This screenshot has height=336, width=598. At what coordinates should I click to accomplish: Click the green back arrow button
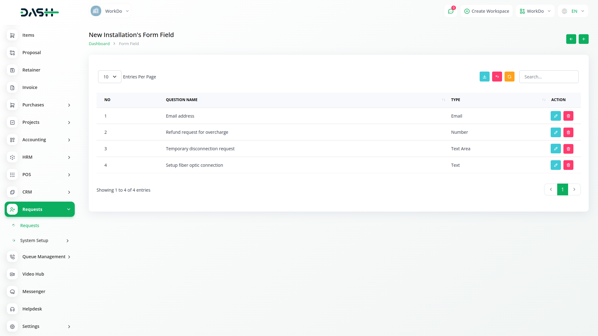571,39
